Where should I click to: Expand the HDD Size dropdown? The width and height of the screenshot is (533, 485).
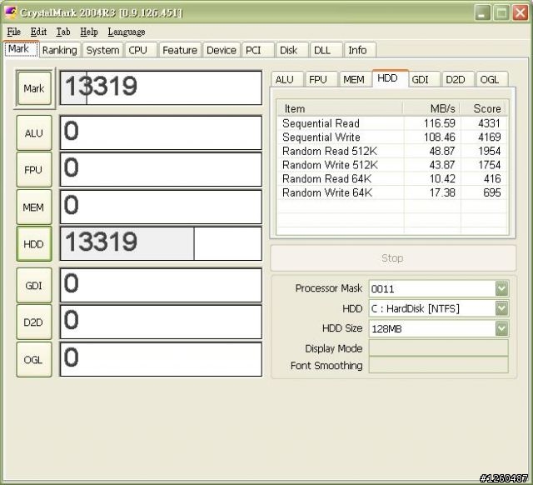[x=501, y=328]
